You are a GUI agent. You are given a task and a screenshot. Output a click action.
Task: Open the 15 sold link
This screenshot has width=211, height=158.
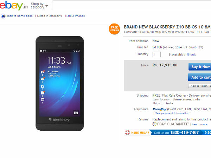pyautogui.click(x=192, y=54)
